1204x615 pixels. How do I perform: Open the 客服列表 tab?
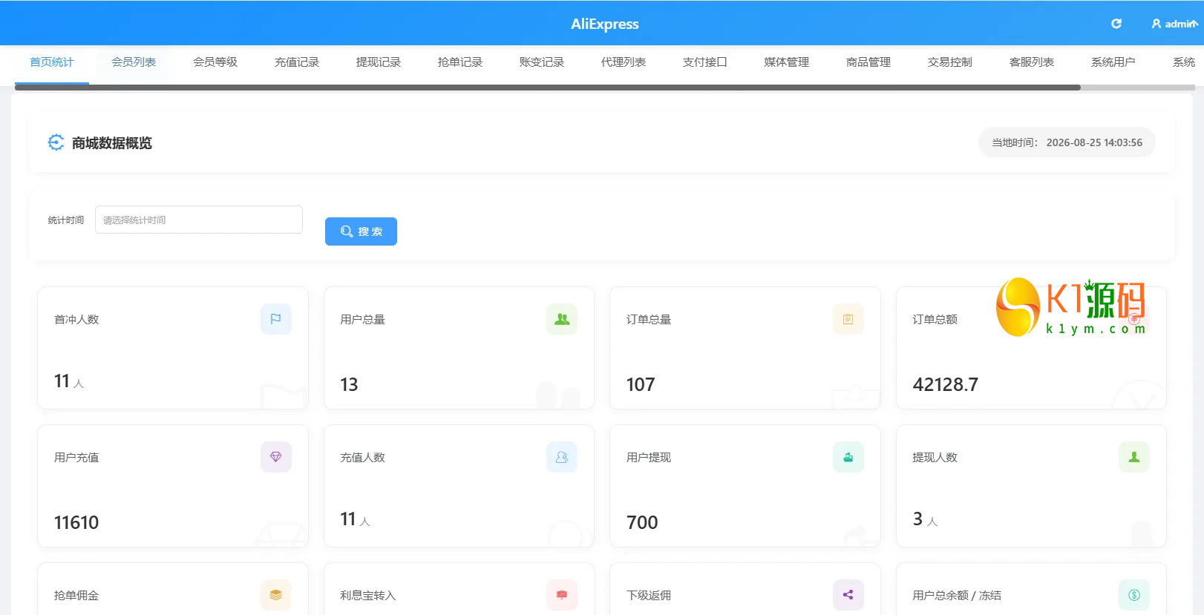point(1032,62)
